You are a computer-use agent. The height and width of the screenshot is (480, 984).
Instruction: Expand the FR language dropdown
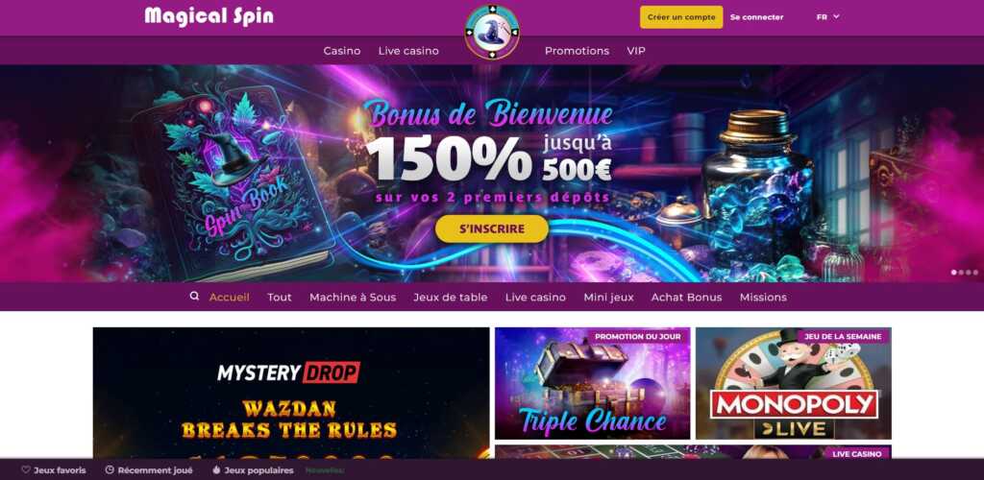[827, 17]
